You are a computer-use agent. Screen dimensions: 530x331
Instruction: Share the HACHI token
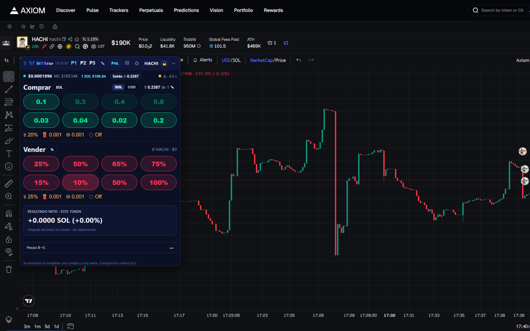pyautogui.click(x=70, y=39)
